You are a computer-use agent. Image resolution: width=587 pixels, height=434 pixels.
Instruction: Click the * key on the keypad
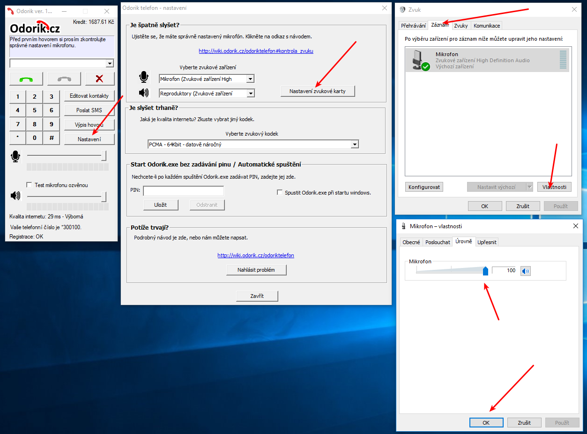pyautogui.click(x=18, y=138)
